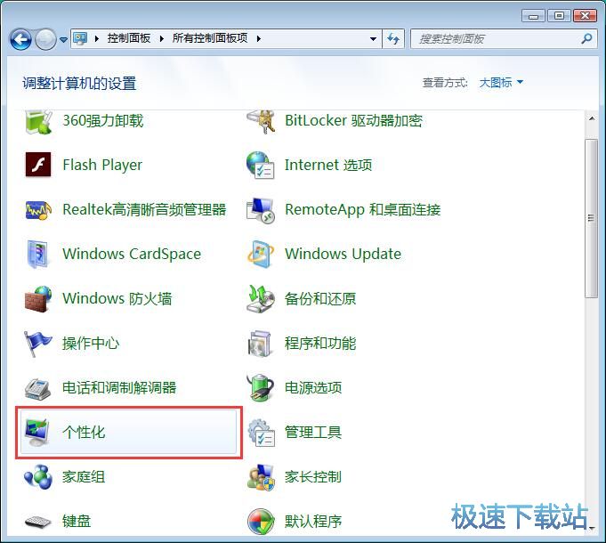Open the 键盘 keyboard icon
Screen dimensions: 606x543
[38, 522]
